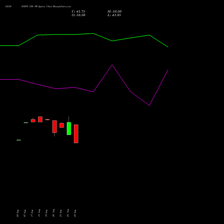The width and height of the screenshot is (224, 224).
Task: Select the 24 Aug date label
Action: [x=68, y=213]
